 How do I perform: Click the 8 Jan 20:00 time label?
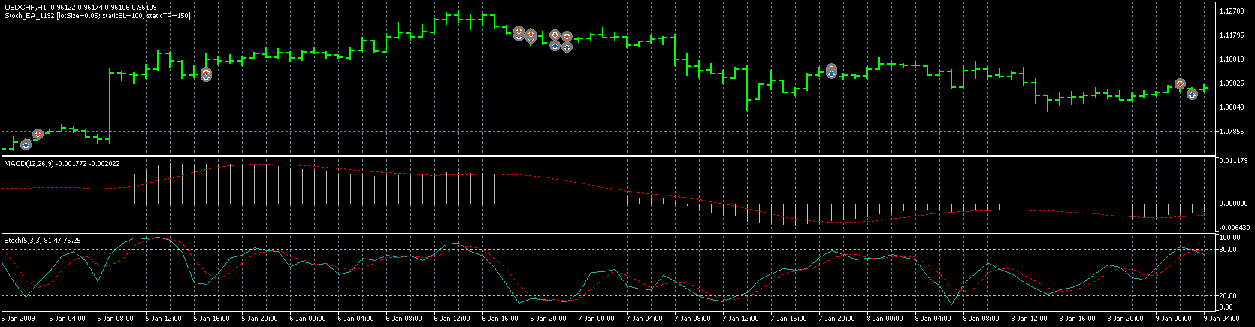pos(1126,319)
